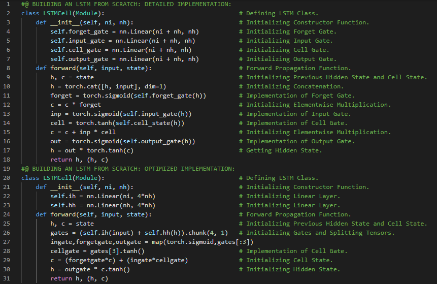Click the 'Initializing Concatenation' comment
The image size is (437, 284).
tap(295, 86)
